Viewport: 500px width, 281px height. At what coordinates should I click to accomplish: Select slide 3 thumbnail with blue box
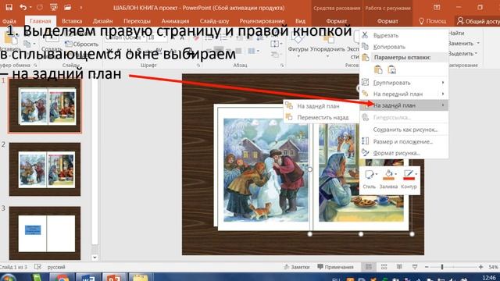[45, 233]
